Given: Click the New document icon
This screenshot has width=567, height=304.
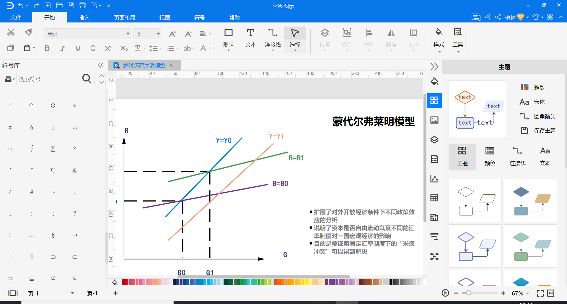Looking at the screenshot, I should click(48, 5).
